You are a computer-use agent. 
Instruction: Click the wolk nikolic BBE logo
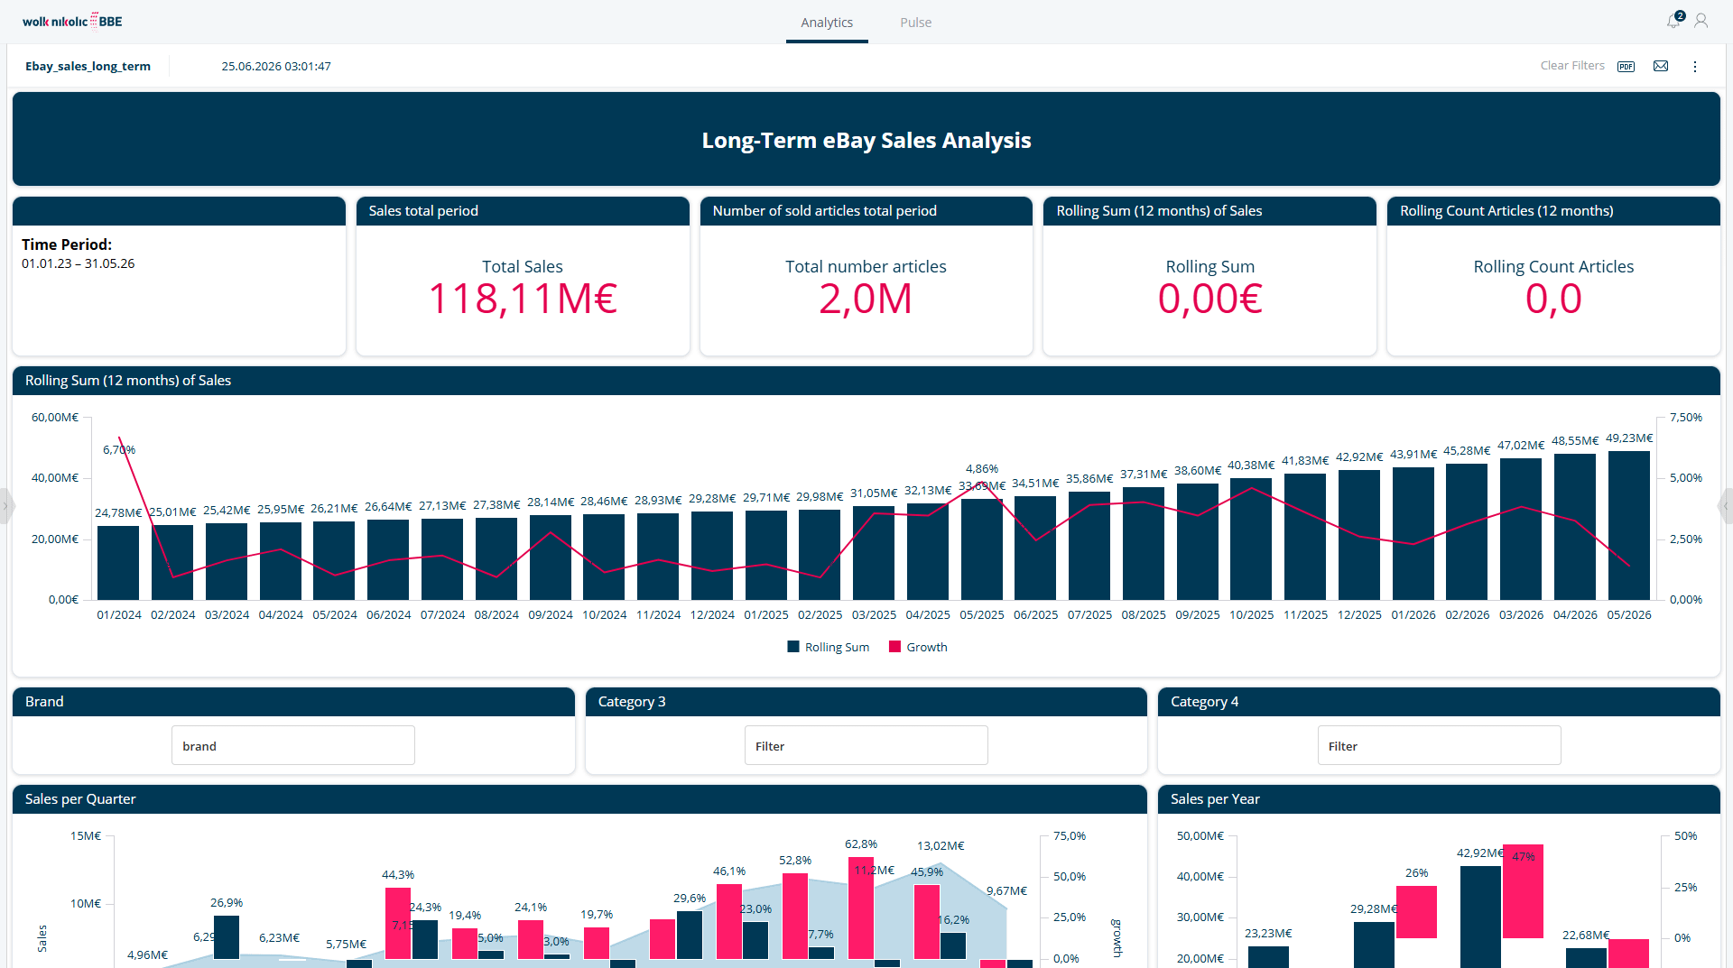[x=72, y=21]
